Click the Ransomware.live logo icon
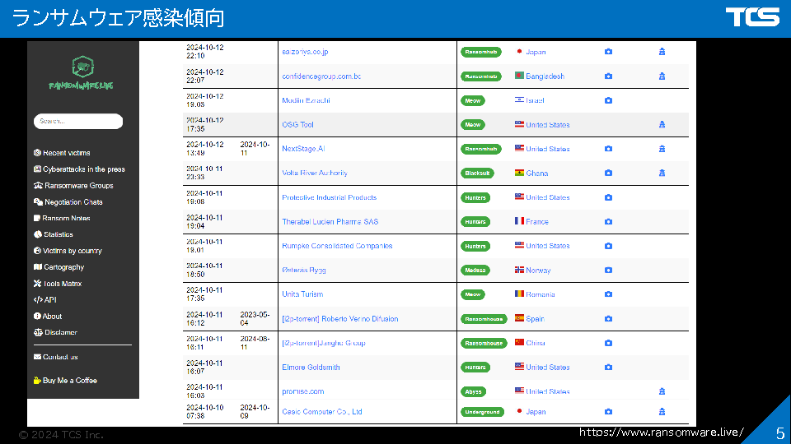 pos(81,67)
